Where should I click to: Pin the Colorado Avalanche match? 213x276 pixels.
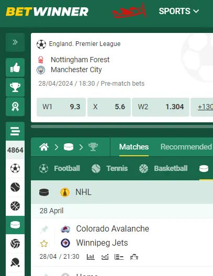44,229
